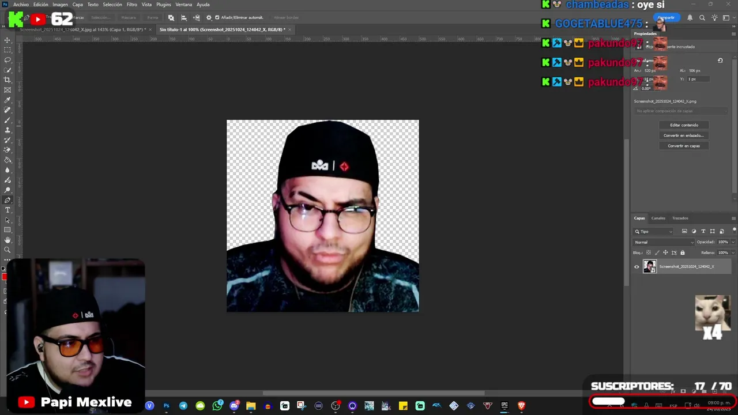Select the Eraser tool

pyautogui.click(x=7, y=150)
